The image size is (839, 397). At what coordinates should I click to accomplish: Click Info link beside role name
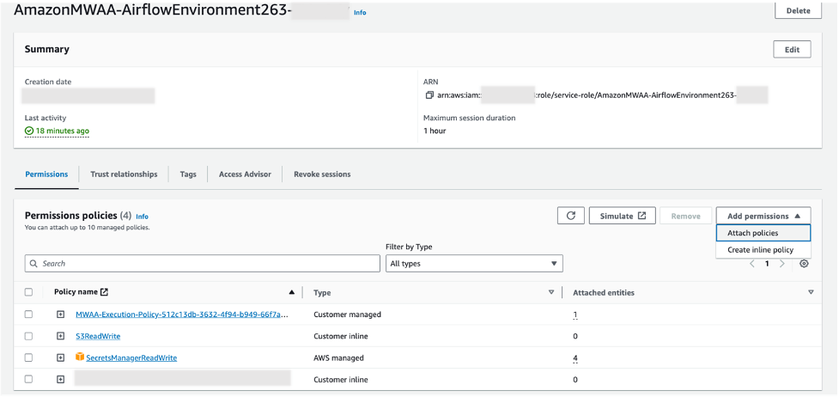tap(360, 12)
